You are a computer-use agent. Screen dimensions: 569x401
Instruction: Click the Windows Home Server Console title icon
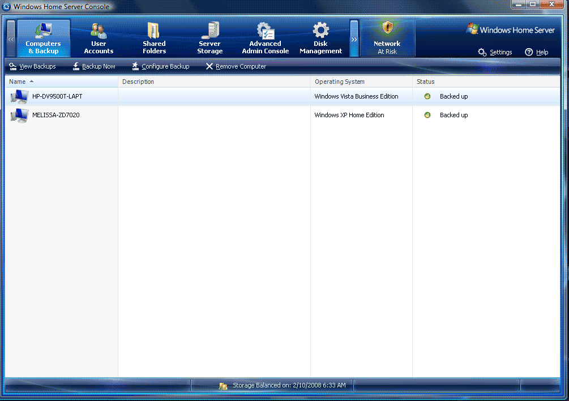click(x=6, y=7)
